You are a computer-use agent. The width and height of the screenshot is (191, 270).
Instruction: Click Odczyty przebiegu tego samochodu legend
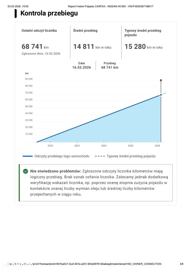tap(62, 156)
